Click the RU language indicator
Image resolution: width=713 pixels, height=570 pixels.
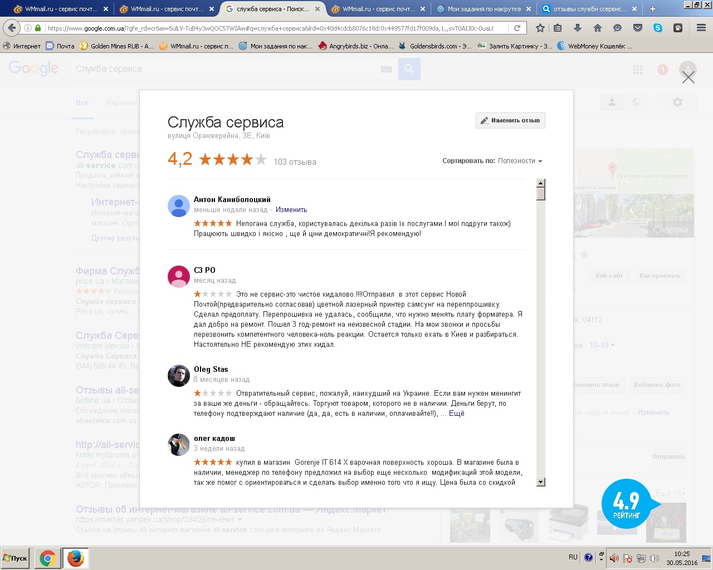tap(573, 557)
